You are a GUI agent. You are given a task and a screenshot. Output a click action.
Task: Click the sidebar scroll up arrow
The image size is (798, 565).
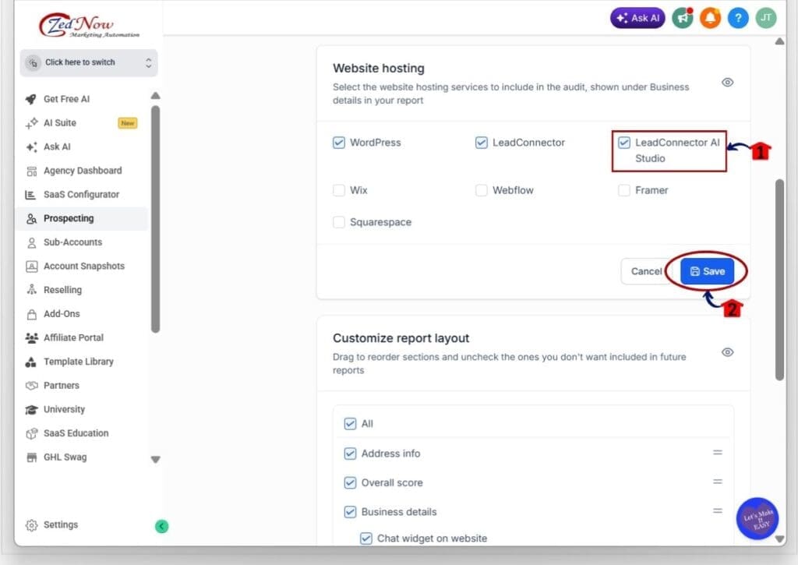click(x=156, y=96)
